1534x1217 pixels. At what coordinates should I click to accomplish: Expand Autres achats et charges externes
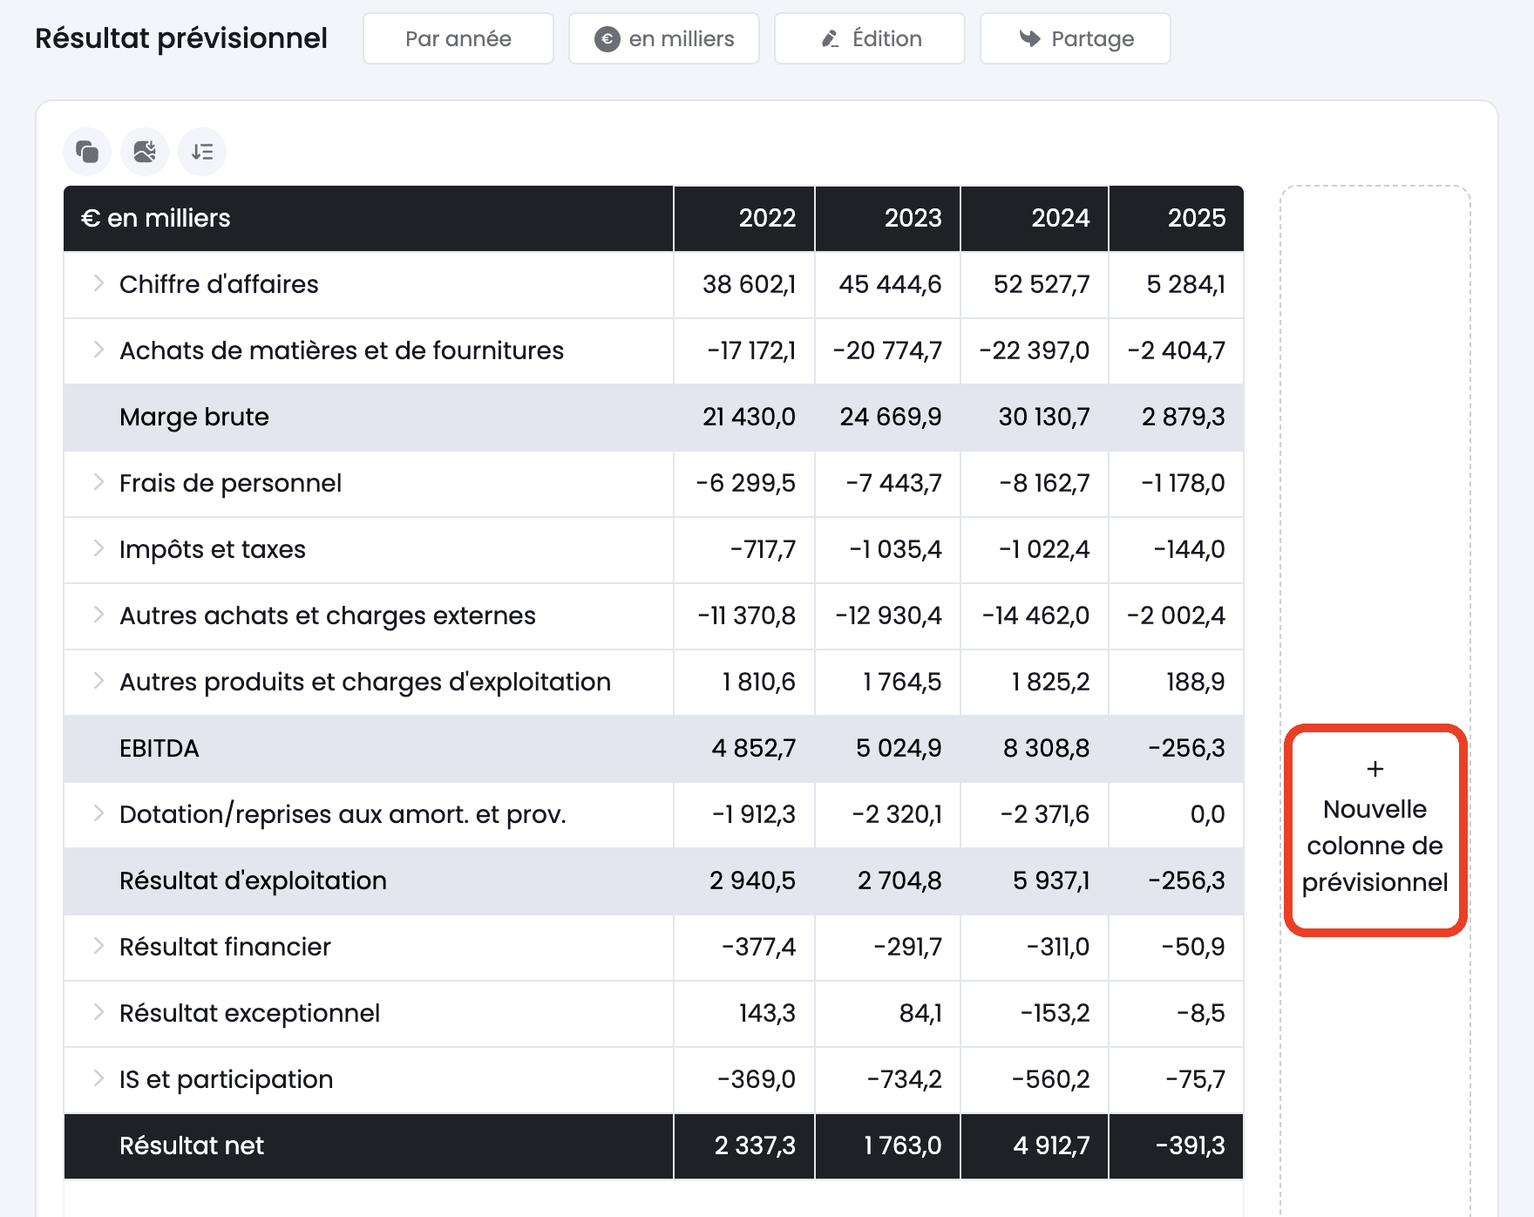pos(98,615)
